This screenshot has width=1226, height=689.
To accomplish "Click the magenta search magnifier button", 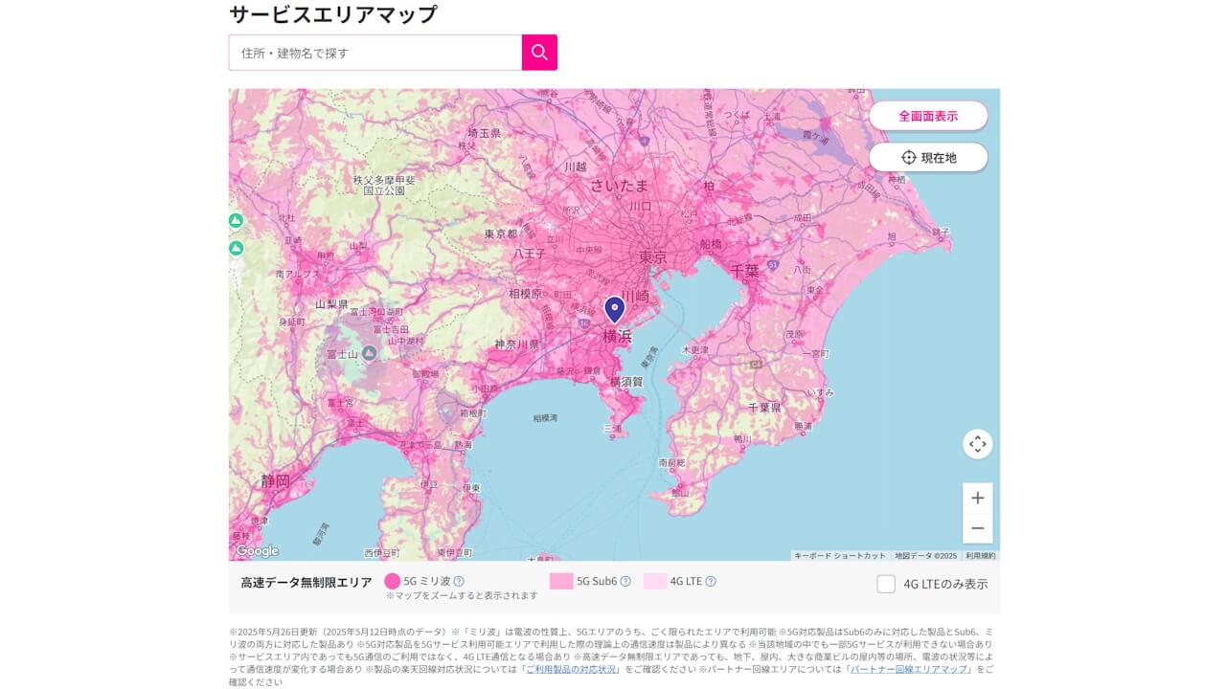I will [539, 53].
